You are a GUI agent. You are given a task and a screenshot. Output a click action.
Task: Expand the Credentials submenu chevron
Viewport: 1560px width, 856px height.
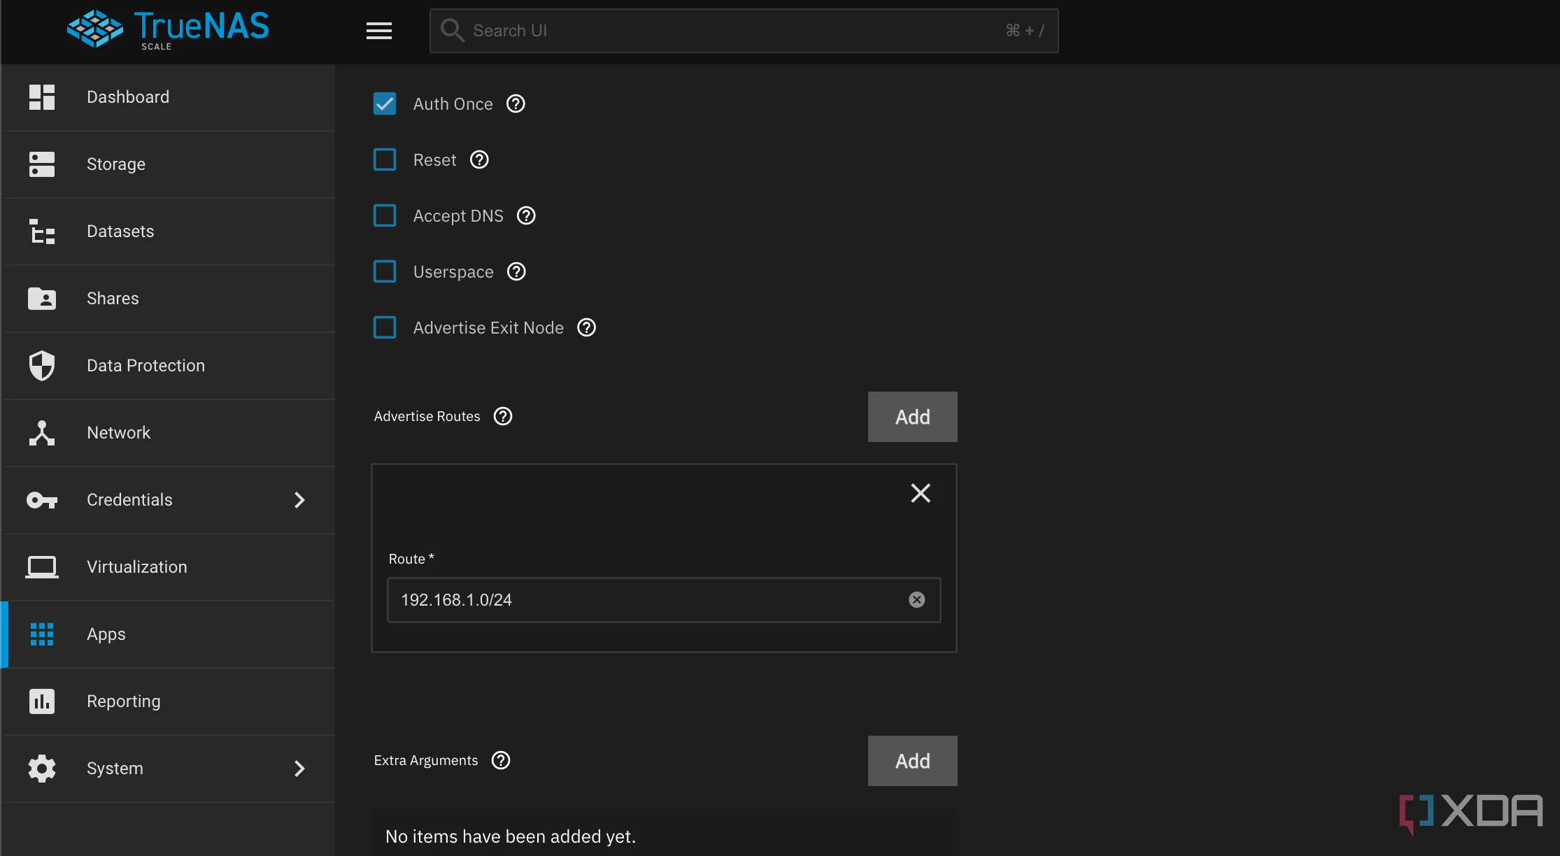(299, 500)
